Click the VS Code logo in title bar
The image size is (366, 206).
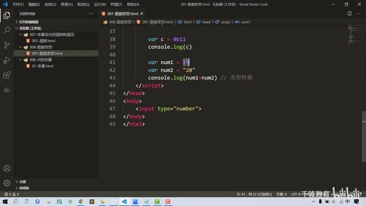[5, 4]
